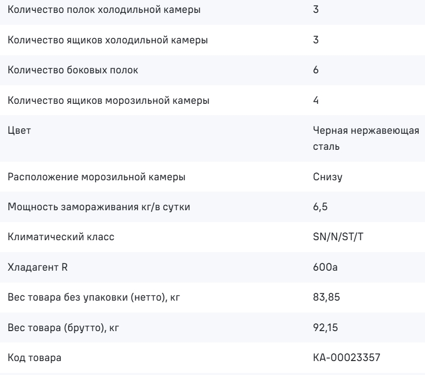This screenshot has height=375, width=425.
Task: Click 'Количество ящиков морозильной камеры' label
Action: 108,101
